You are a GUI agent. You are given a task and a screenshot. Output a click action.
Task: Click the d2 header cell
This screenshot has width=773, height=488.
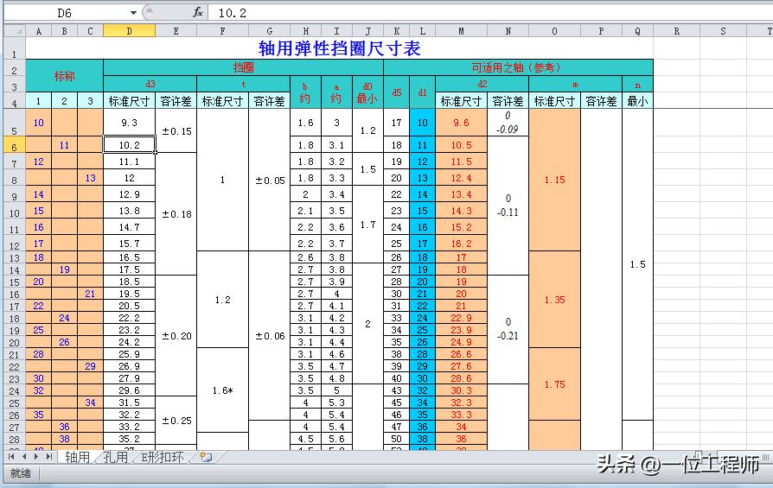coord(482,84)
